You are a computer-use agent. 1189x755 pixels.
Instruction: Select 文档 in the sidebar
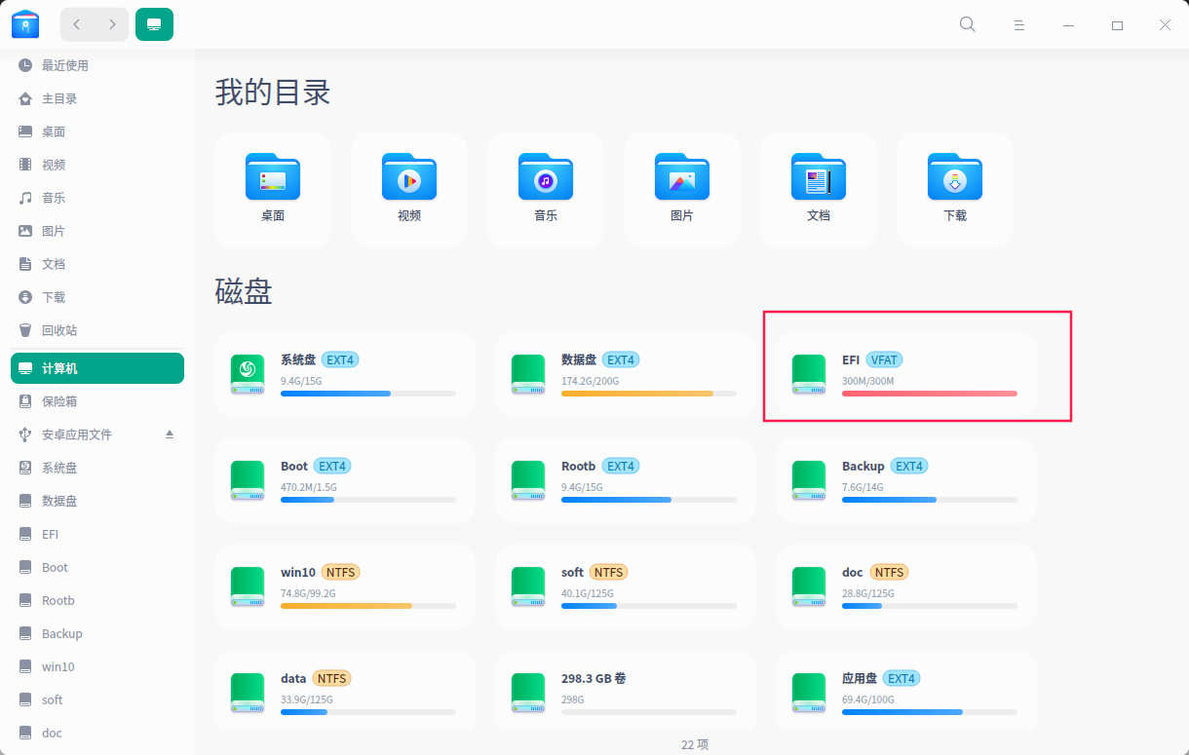tap(97, 264)
